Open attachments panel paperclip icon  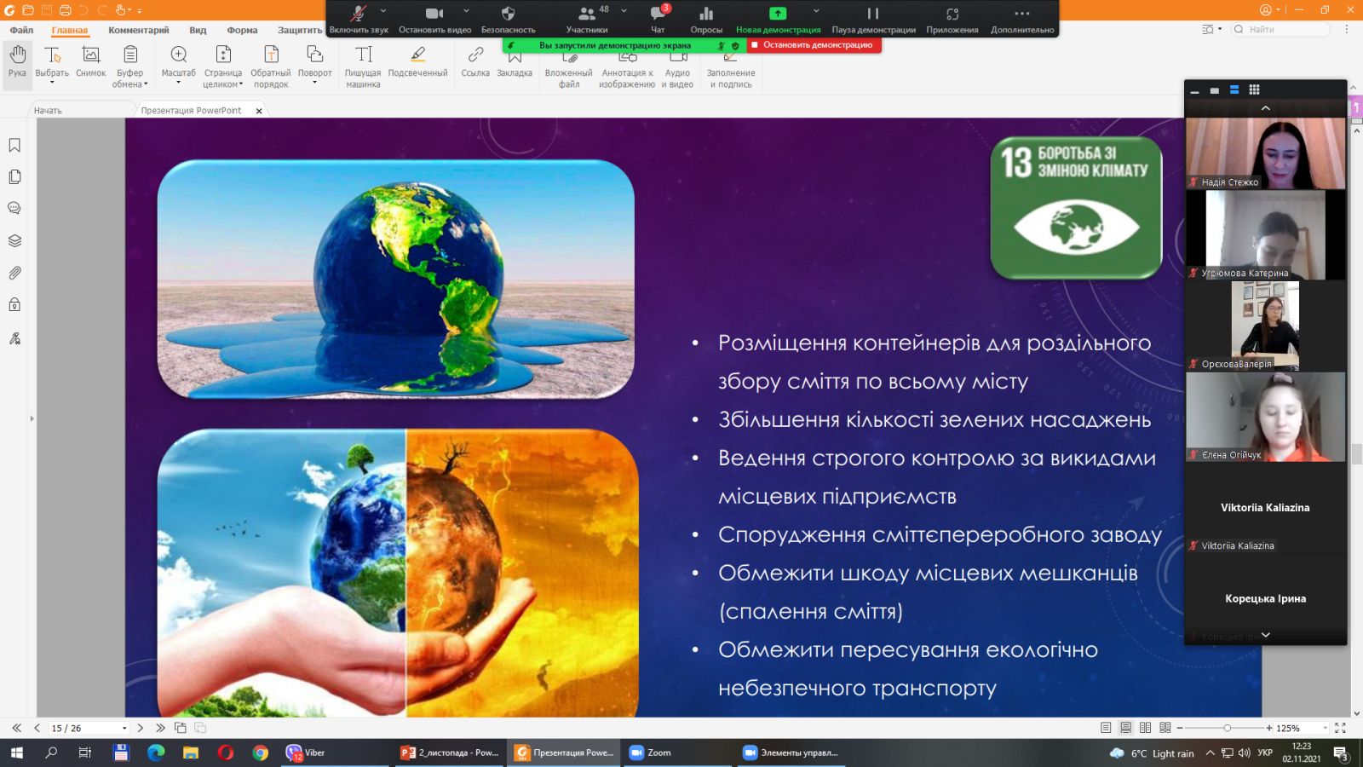pos(14,273)
